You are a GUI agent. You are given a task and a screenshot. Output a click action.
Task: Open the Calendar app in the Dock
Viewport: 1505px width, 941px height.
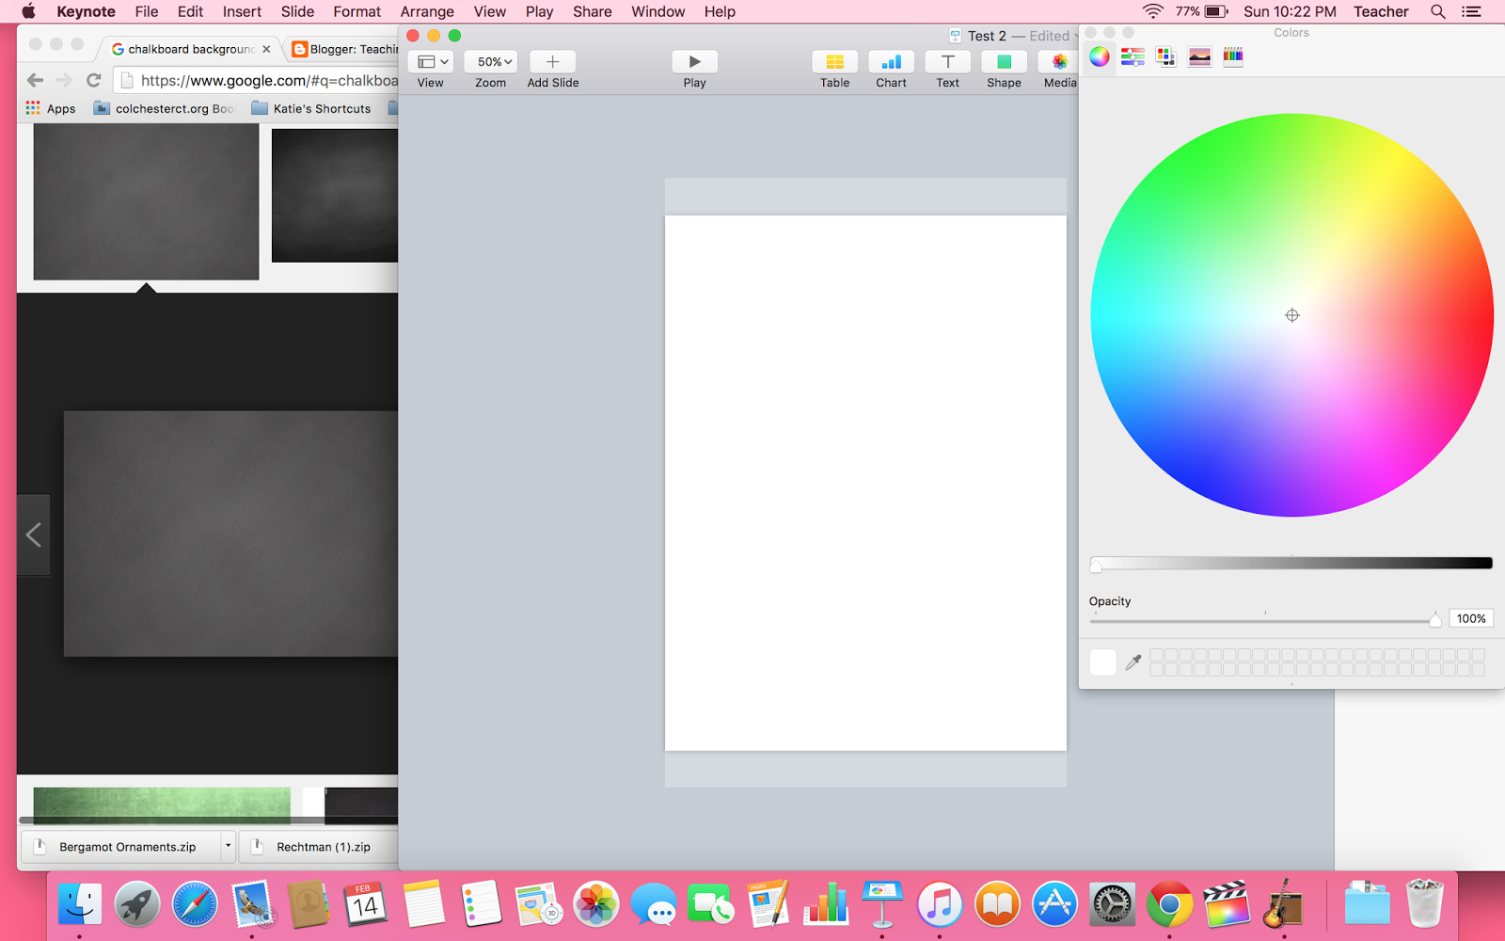(x=365, y=905)
